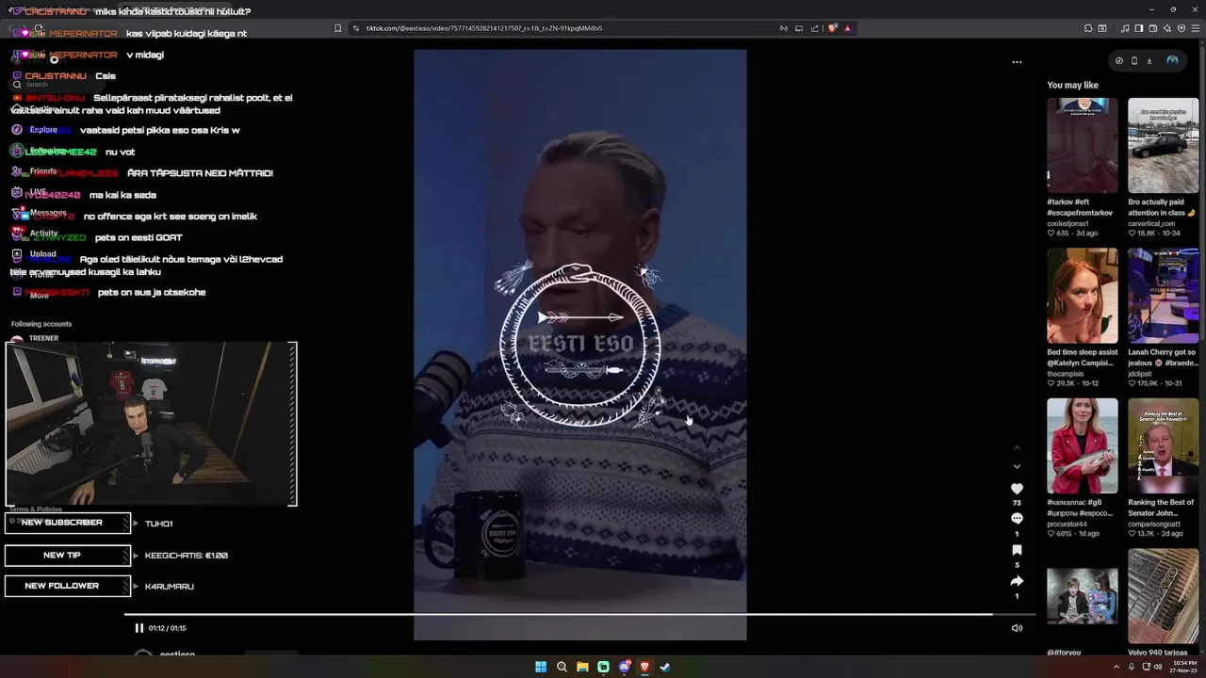
Task: Open Steam from the taskbar
Action: click(665, 667)
